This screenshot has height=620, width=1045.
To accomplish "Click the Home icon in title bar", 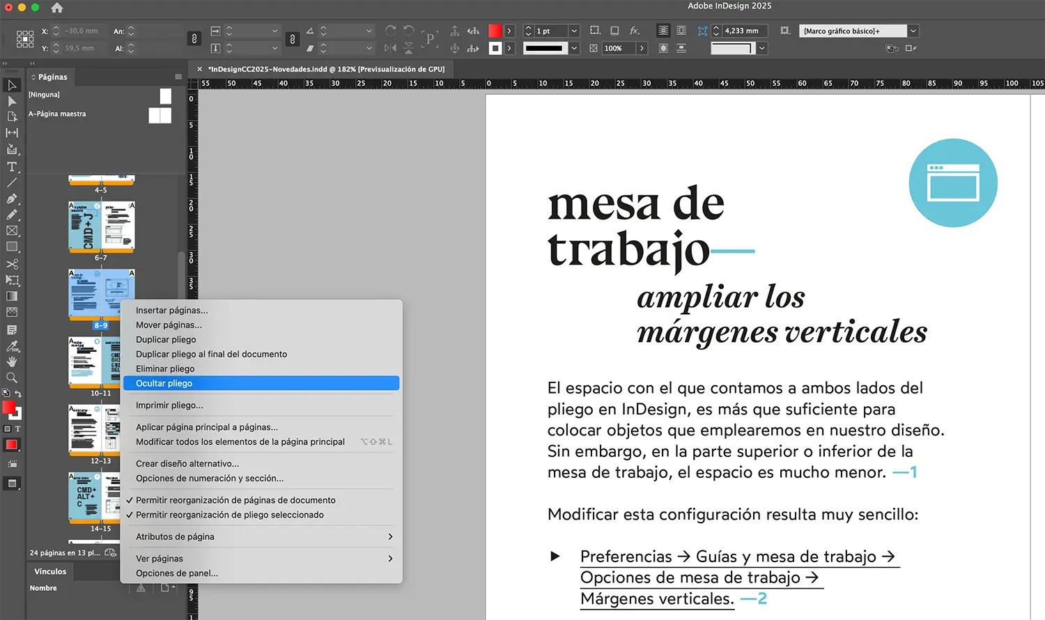I will (57, 8).
